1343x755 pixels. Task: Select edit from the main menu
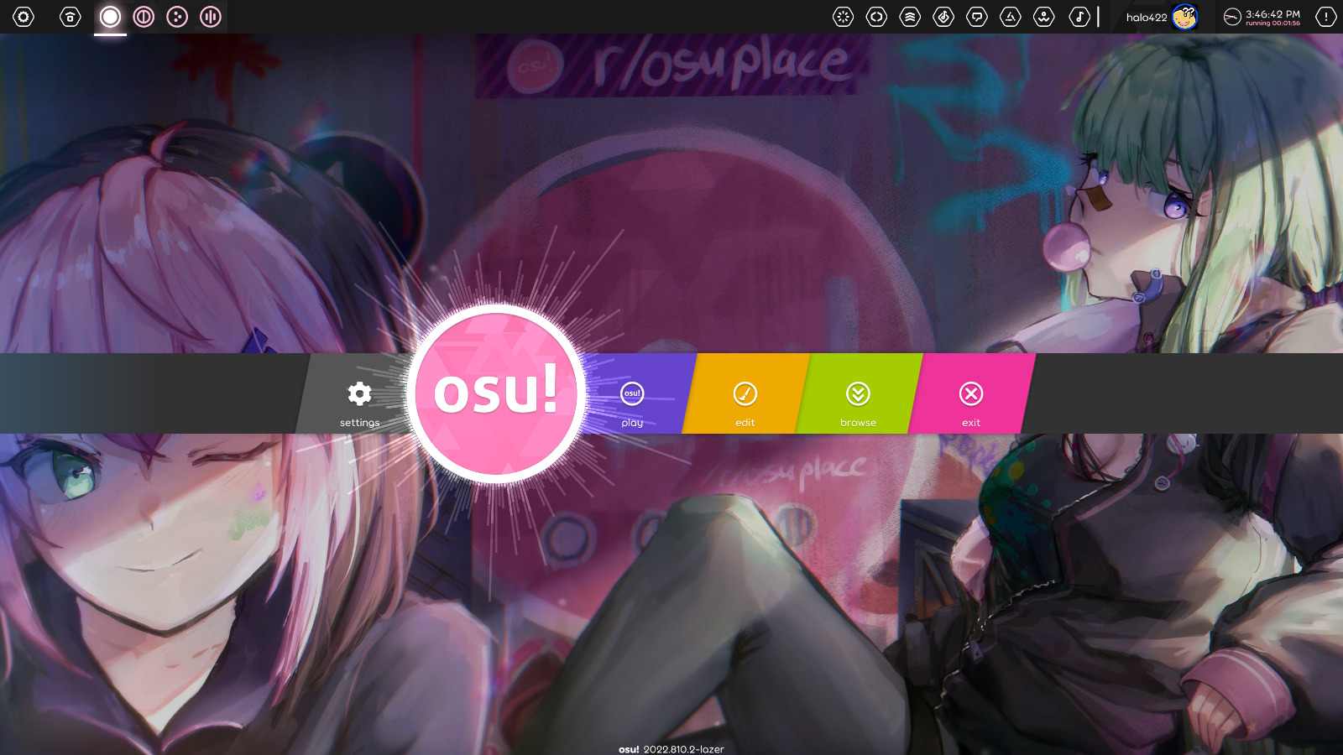pos(745,403)
